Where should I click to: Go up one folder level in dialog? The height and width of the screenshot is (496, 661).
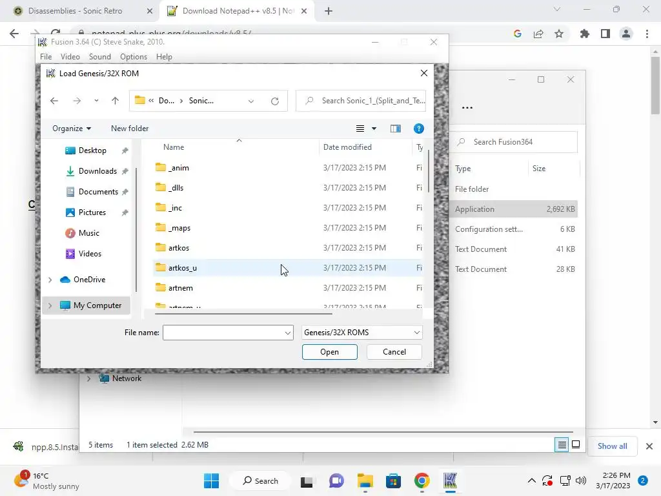click(x=115, y=101)
